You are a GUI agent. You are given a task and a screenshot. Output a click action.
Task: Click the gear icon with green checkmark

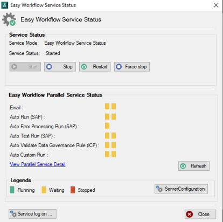click(x=9, y=19)
